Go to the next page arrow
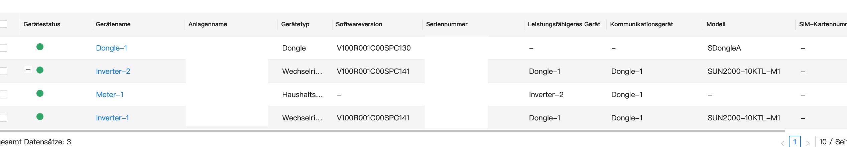Viewport: 847px width, 147px height. [808, 143]
